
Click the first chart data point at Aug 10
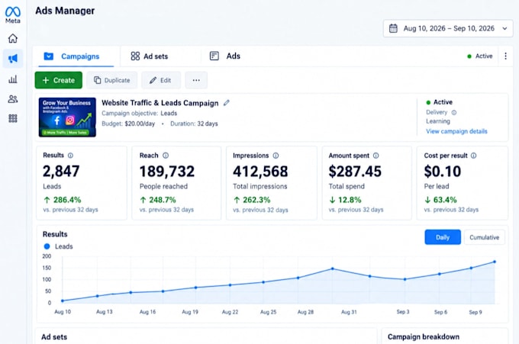pyautogui.click(x=63, y=301)
